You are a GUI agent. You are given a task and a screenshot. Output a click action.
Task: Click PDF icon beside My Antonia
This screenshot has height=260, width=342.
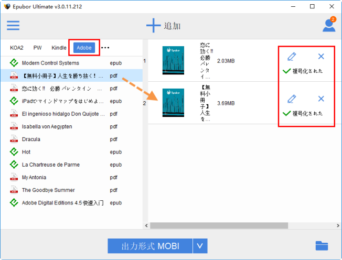tap(14, 177)
